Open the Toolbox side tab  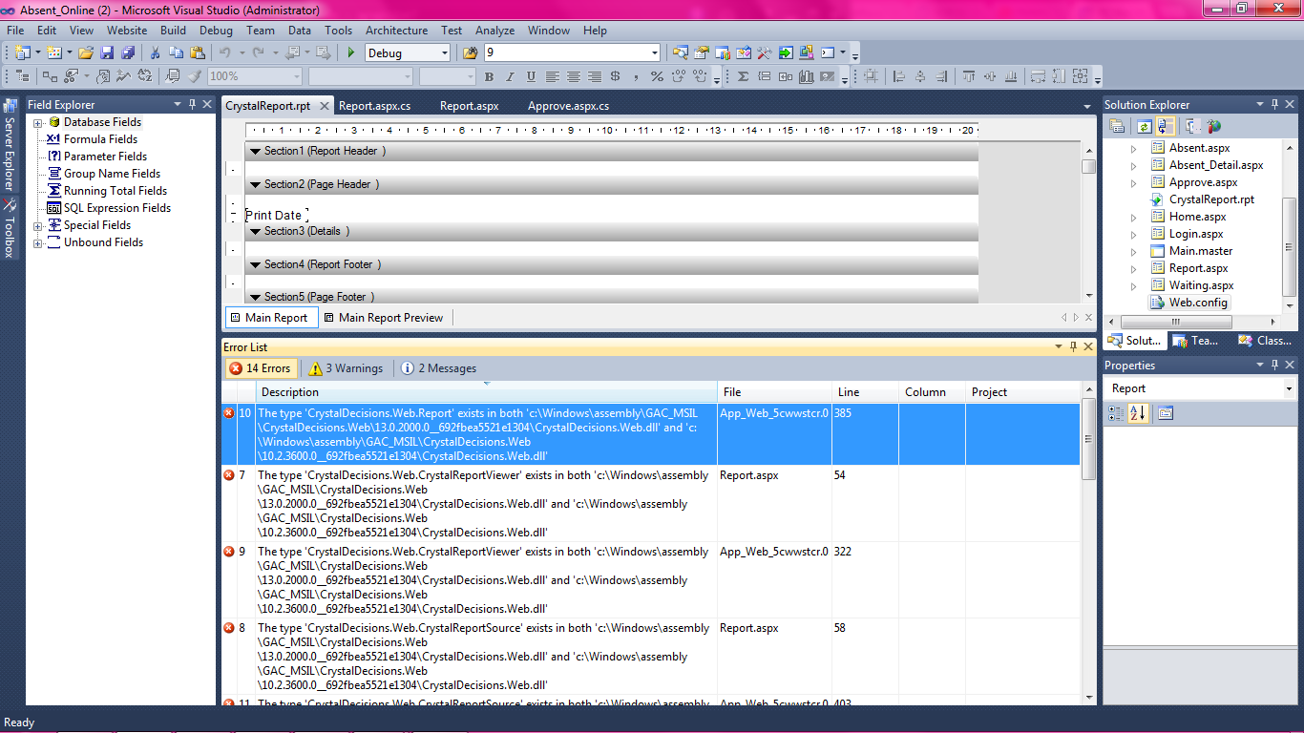pos(11,229)
